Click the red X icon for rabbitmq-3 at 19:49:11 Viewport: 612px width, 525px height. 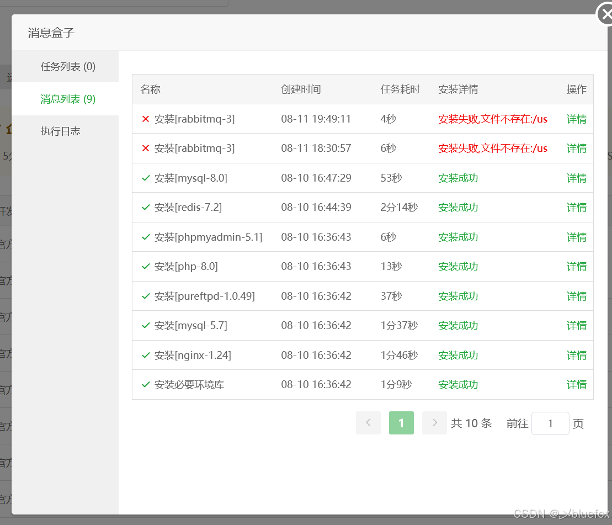[146, 119]
